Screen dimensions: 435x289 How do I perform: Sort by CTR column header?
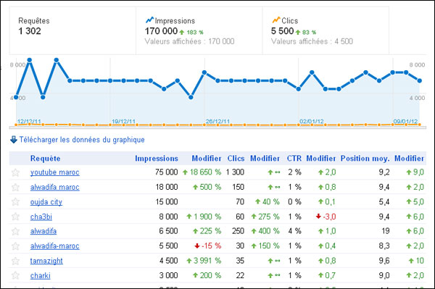coord(294,159)
